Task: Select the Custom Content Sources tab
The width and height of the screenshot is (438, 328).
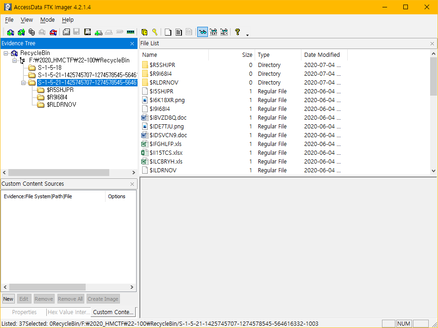Action: click(113, 312)
